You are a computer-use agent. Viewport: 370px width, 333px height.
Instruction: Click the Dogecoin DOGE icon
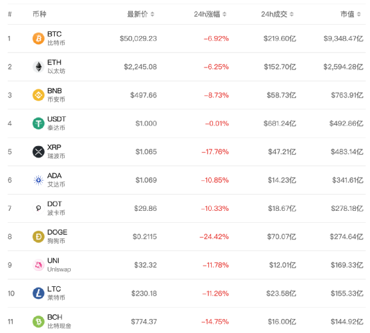39,236
